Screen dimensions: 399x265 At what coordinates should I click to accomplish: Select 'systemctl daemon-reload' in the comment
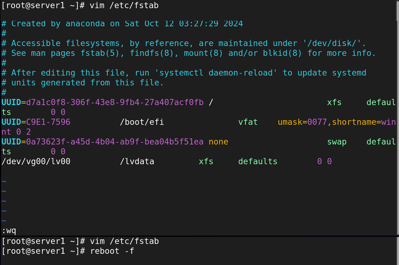[x=216, y=73]
